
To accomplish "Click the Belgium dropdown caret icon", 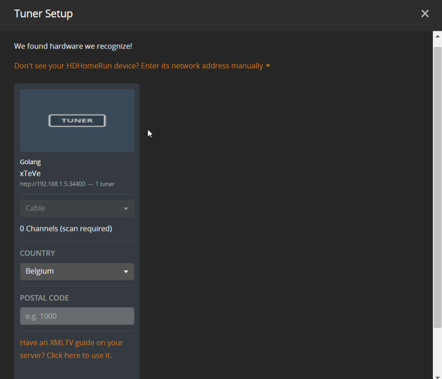I will (x=126, y=272).
